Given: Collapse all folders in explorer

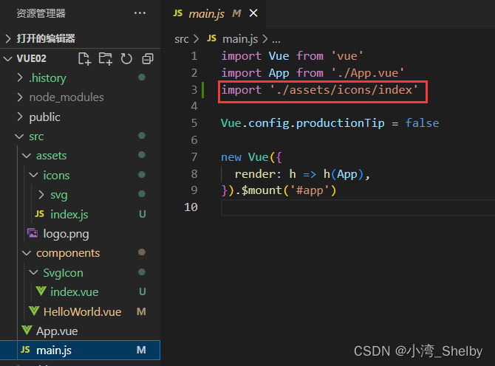Looking at the screenshot, I should point(147,58).
